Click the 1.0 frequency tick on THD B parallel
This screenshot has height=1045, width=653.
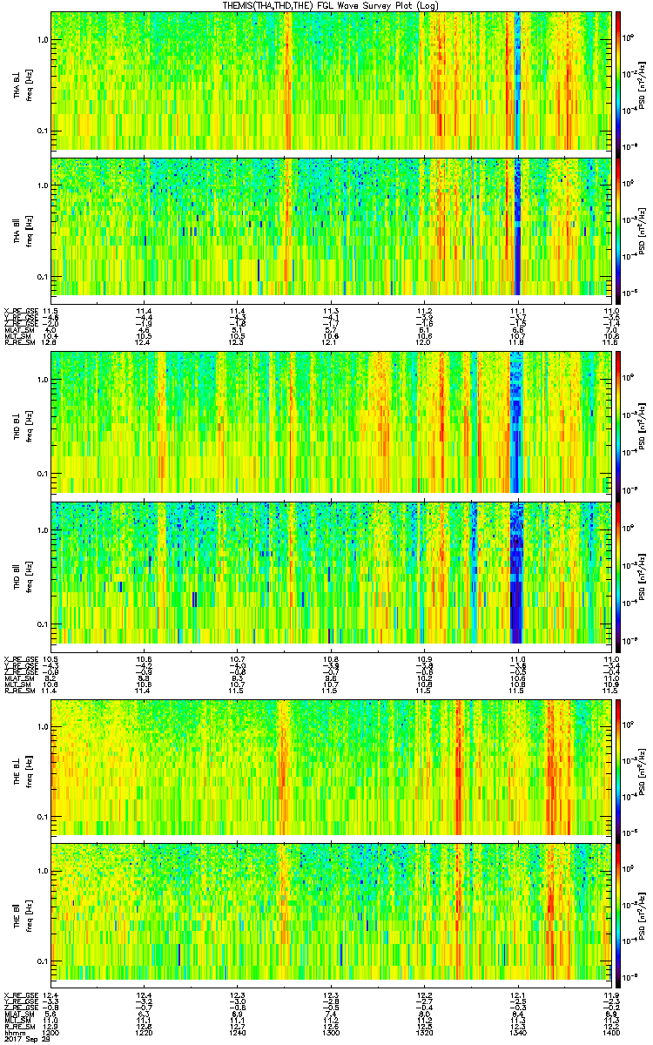tap(42, 529)
